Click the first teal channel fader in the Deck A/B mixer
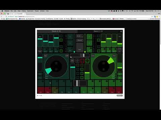Image resolution: width=161 pixels, height=120 pixels. pos(40,41)
